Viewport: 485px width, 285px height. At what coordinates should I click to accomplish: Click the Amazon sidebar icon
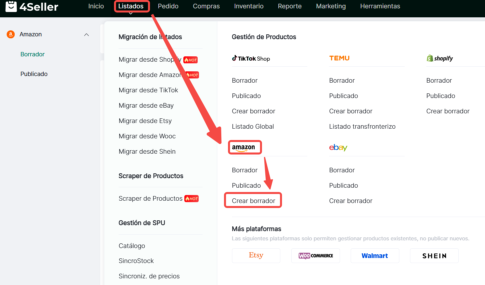point(11,34)
